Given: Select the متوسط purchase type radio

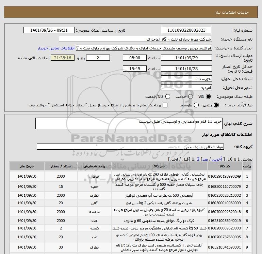Looking at the screenshot, I should point(196,105).
